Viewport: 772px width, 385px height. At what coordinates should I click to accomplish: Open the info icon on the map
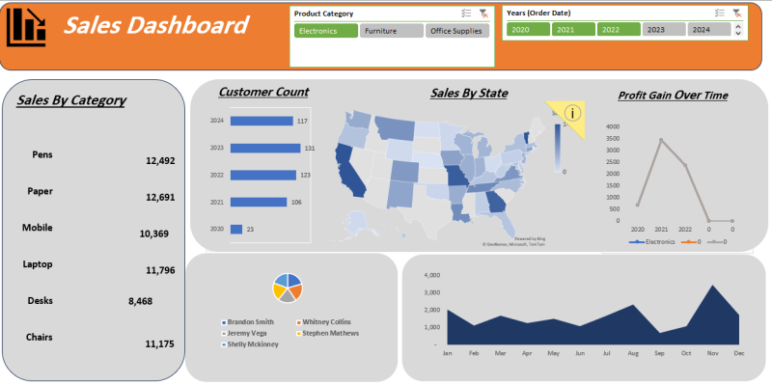(x=572, y=113)
